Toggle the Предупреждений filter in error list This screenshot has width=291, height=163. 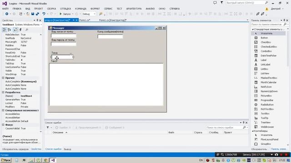pyautogui.click(x=88, y=128)
